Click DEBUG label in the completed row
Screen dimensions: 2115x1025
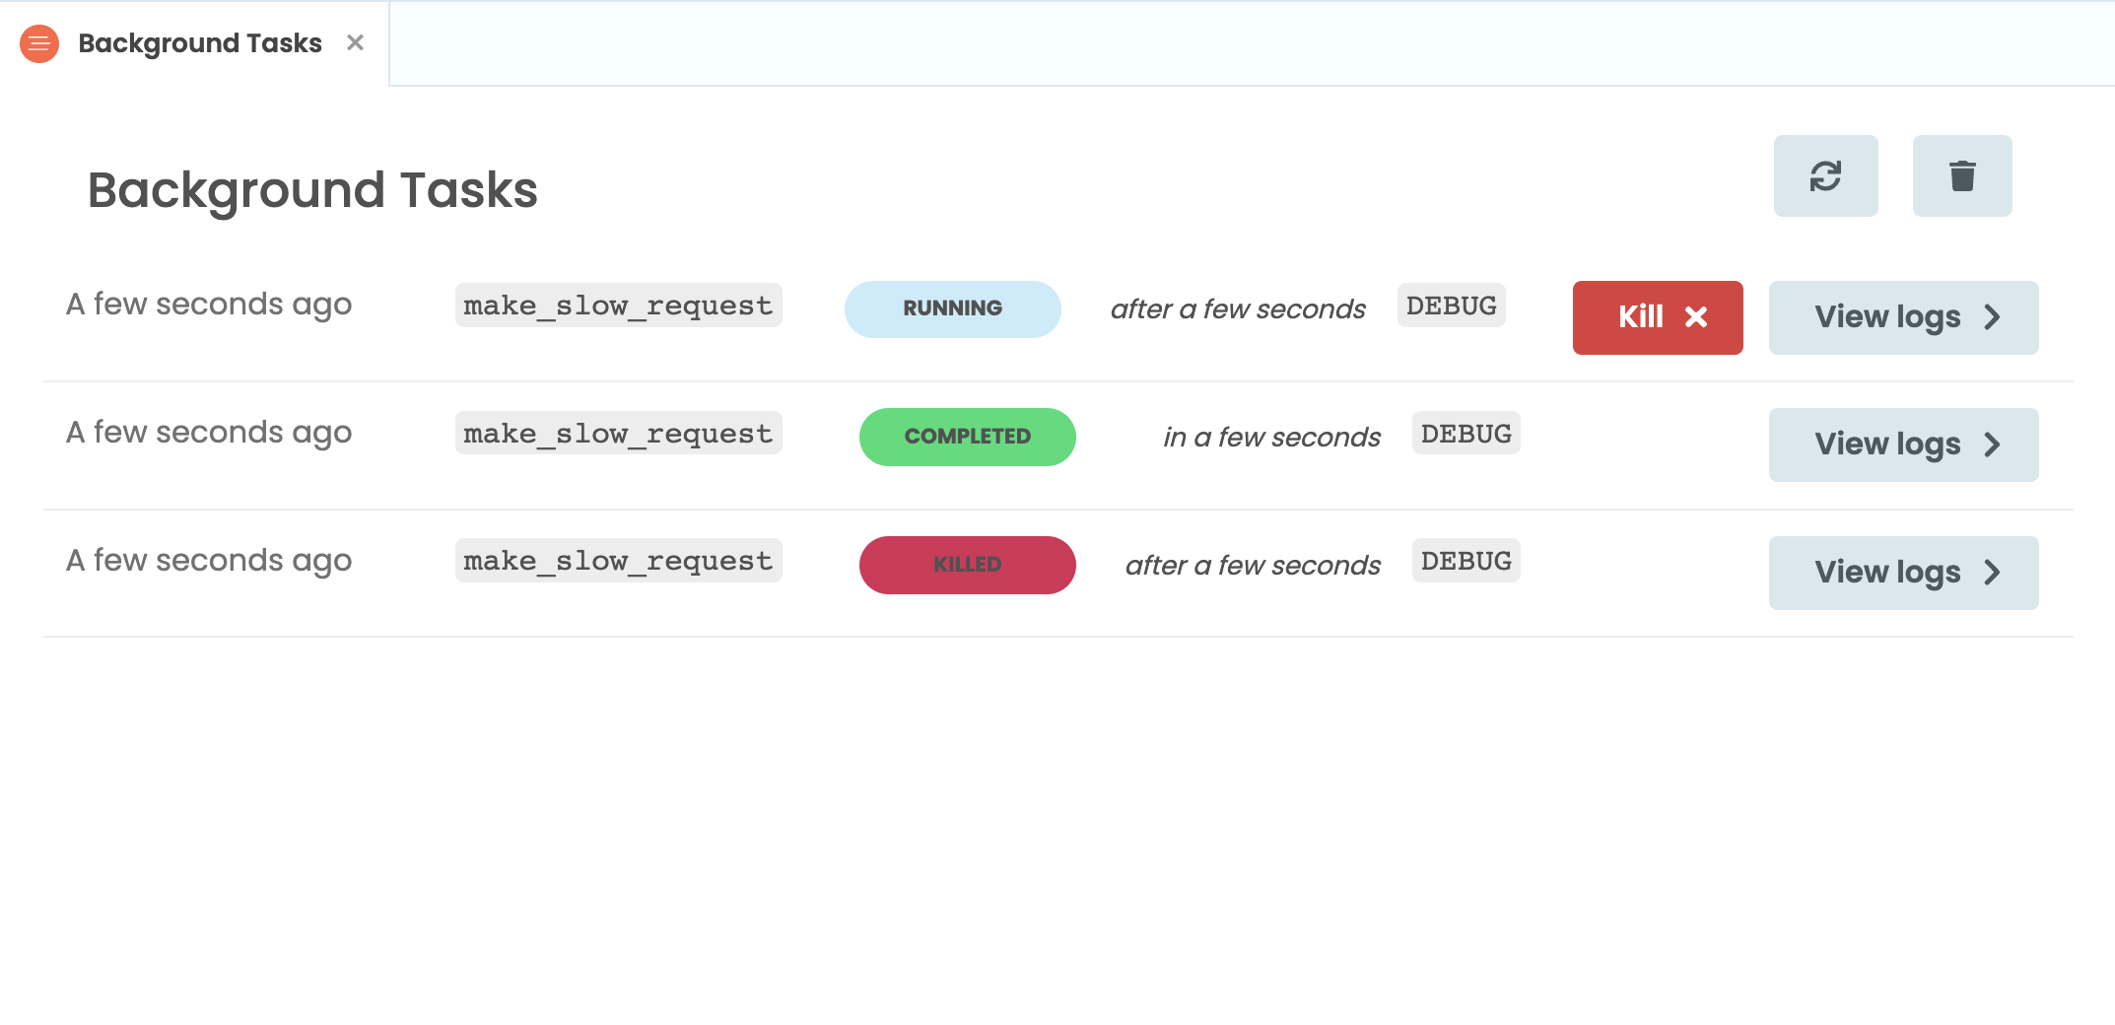tap(1466, 434)
